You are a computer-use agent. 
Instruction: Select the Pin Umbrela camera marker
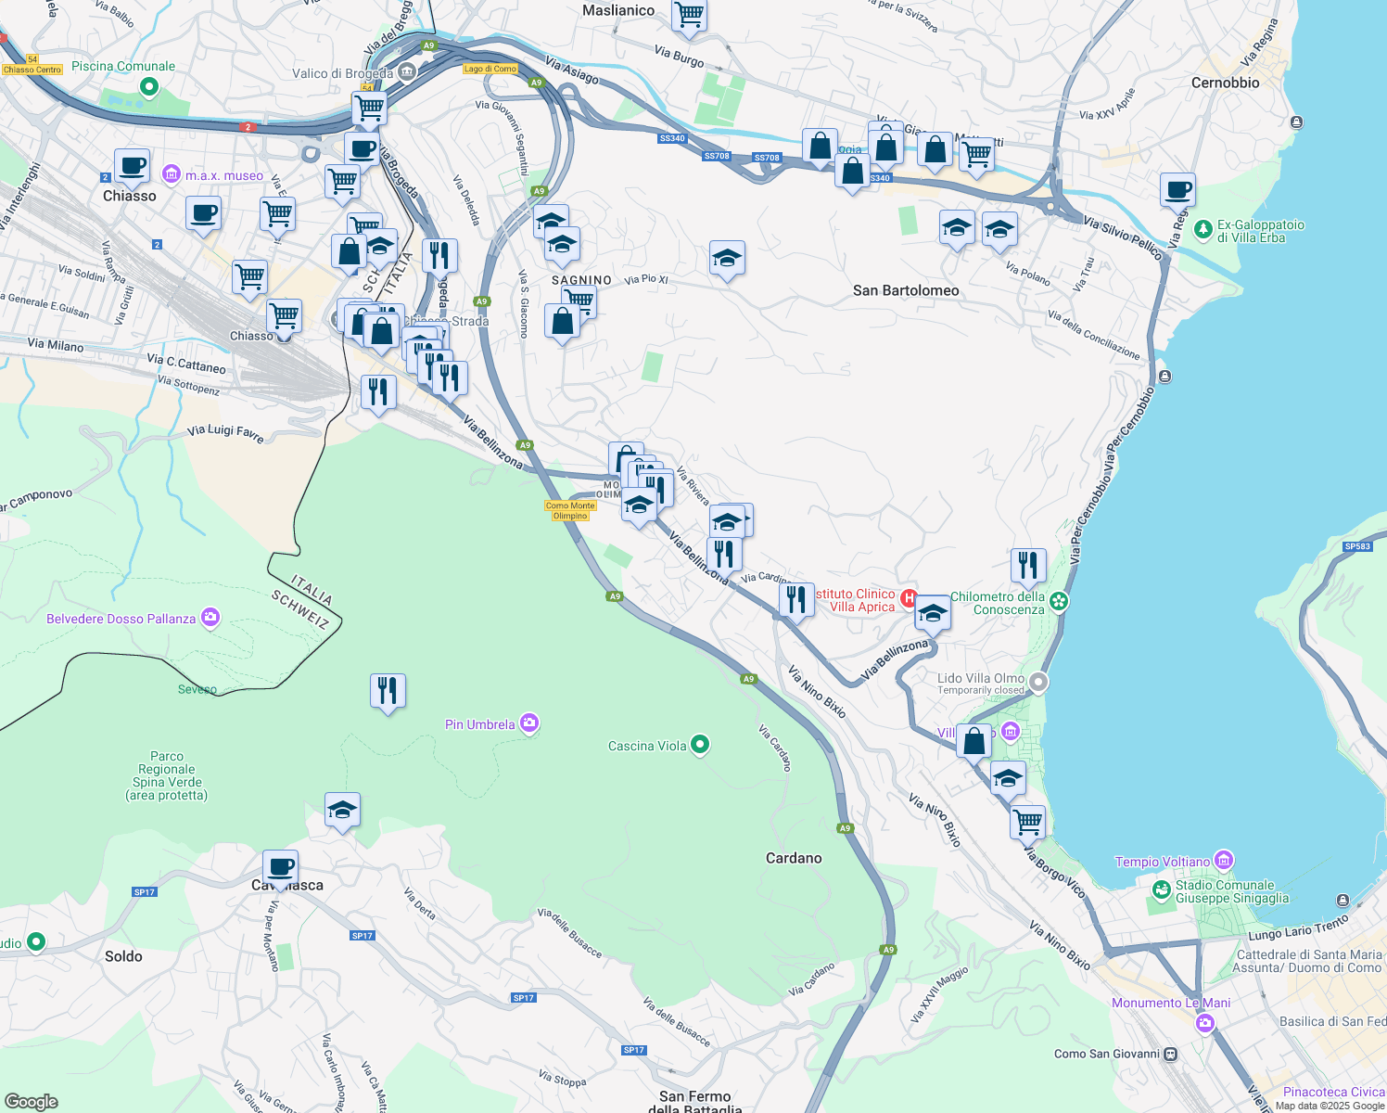[x=529, y=723]
